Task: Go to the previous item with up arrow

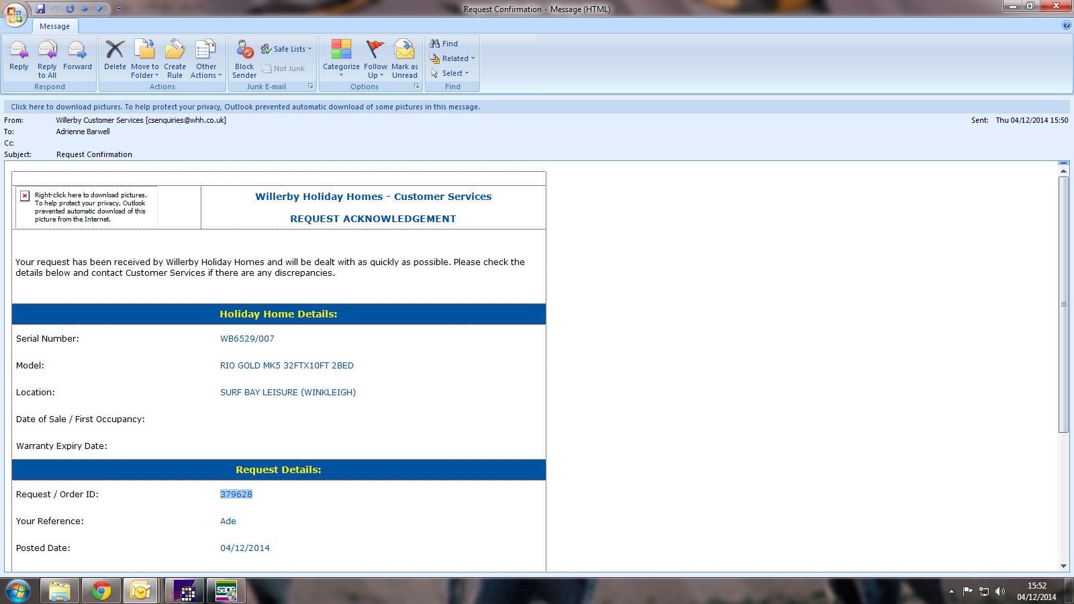Action: [85, 9]
